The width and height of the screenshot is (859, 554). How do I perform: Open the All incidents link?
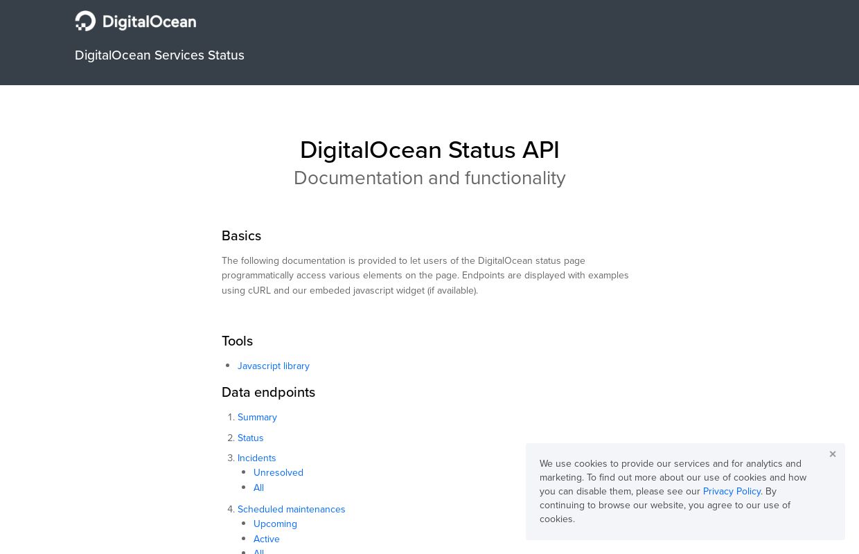click(258, 488)
